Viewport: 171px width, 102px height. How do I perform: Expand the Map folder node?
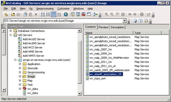point(20,80)
